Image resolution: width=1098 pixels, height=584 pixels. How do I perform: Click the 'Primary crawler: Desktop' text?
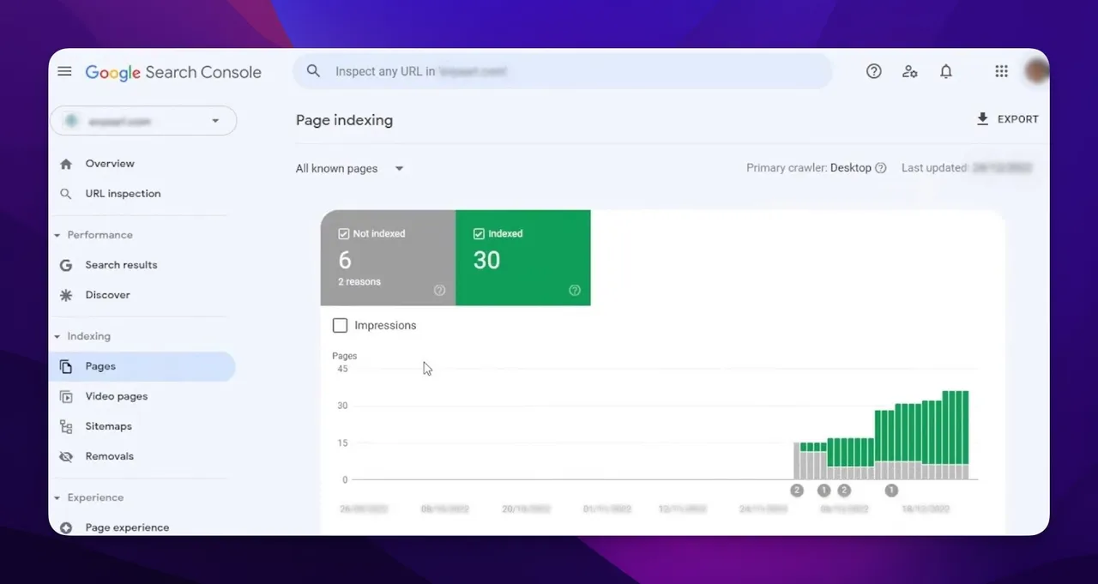pyautogui.click(x=809, y=168)
